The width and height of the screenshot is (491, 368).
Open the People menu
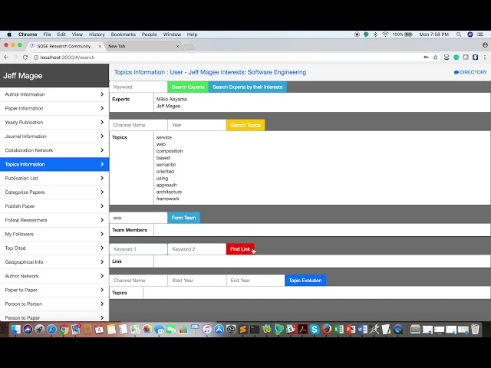click(x=150, y=34)
